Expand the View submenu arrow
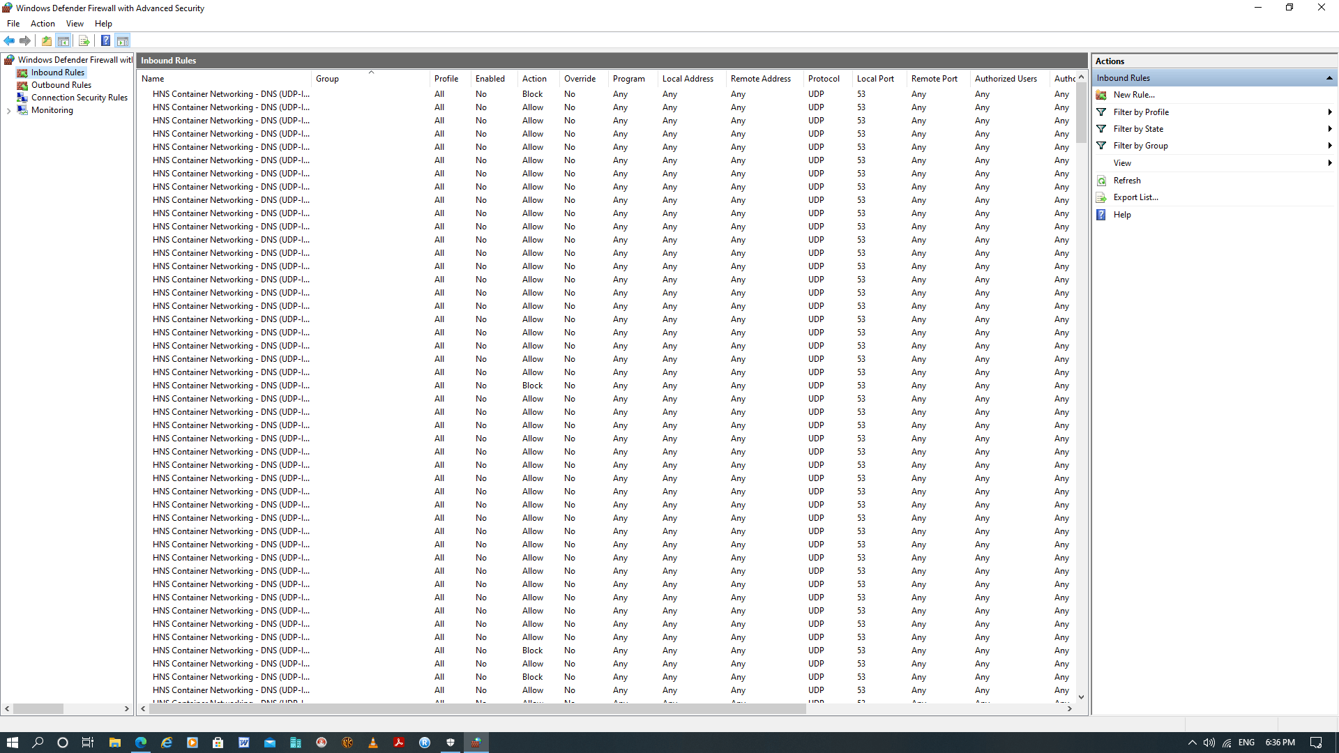The image size is (1339, 753). point(1330,163)
